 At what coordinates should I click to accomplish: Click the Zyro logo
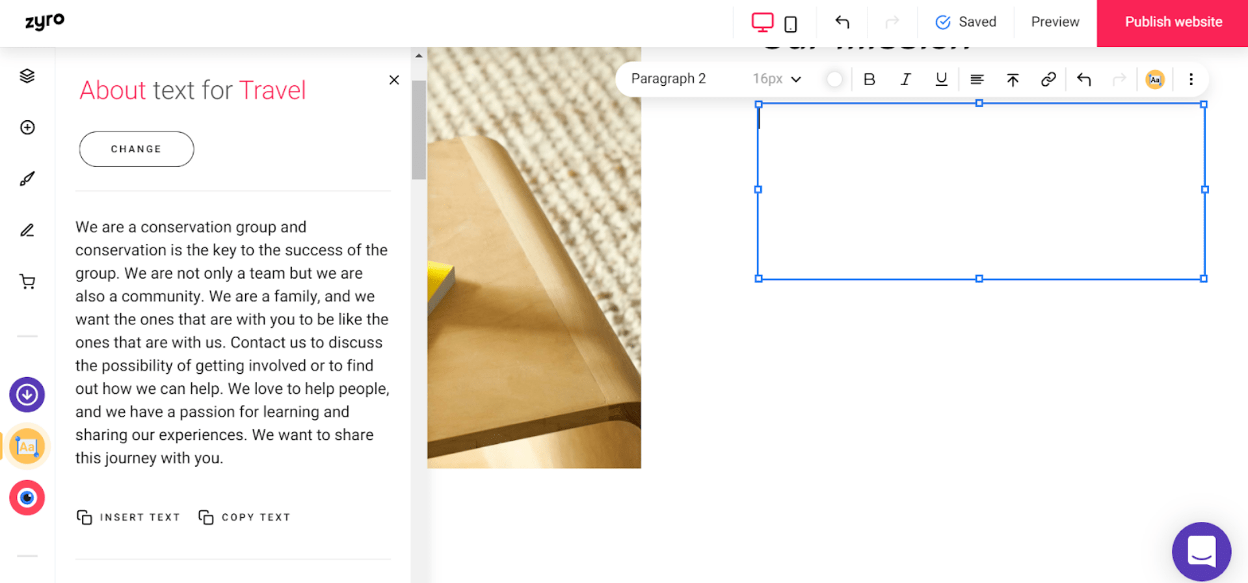point(44,21)
